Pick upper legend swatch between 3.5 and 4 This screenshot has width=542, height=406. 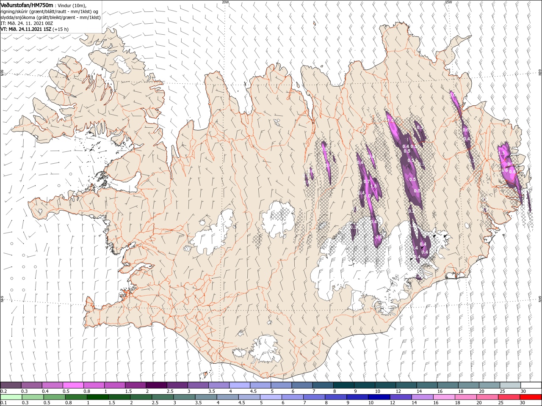click(219, 385)
